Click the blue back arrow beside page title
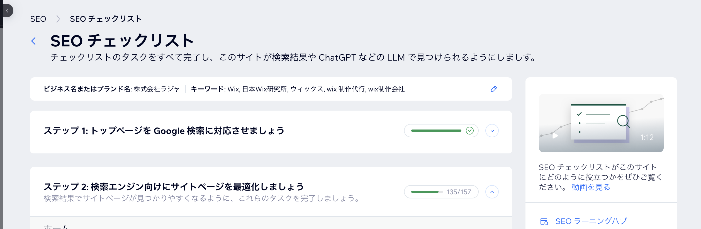The width and height of the screenshot is (701, 229). tap(34, 41)
